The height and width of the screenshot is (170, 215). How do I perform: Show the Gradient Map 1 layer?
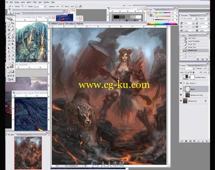click(181, 77)
